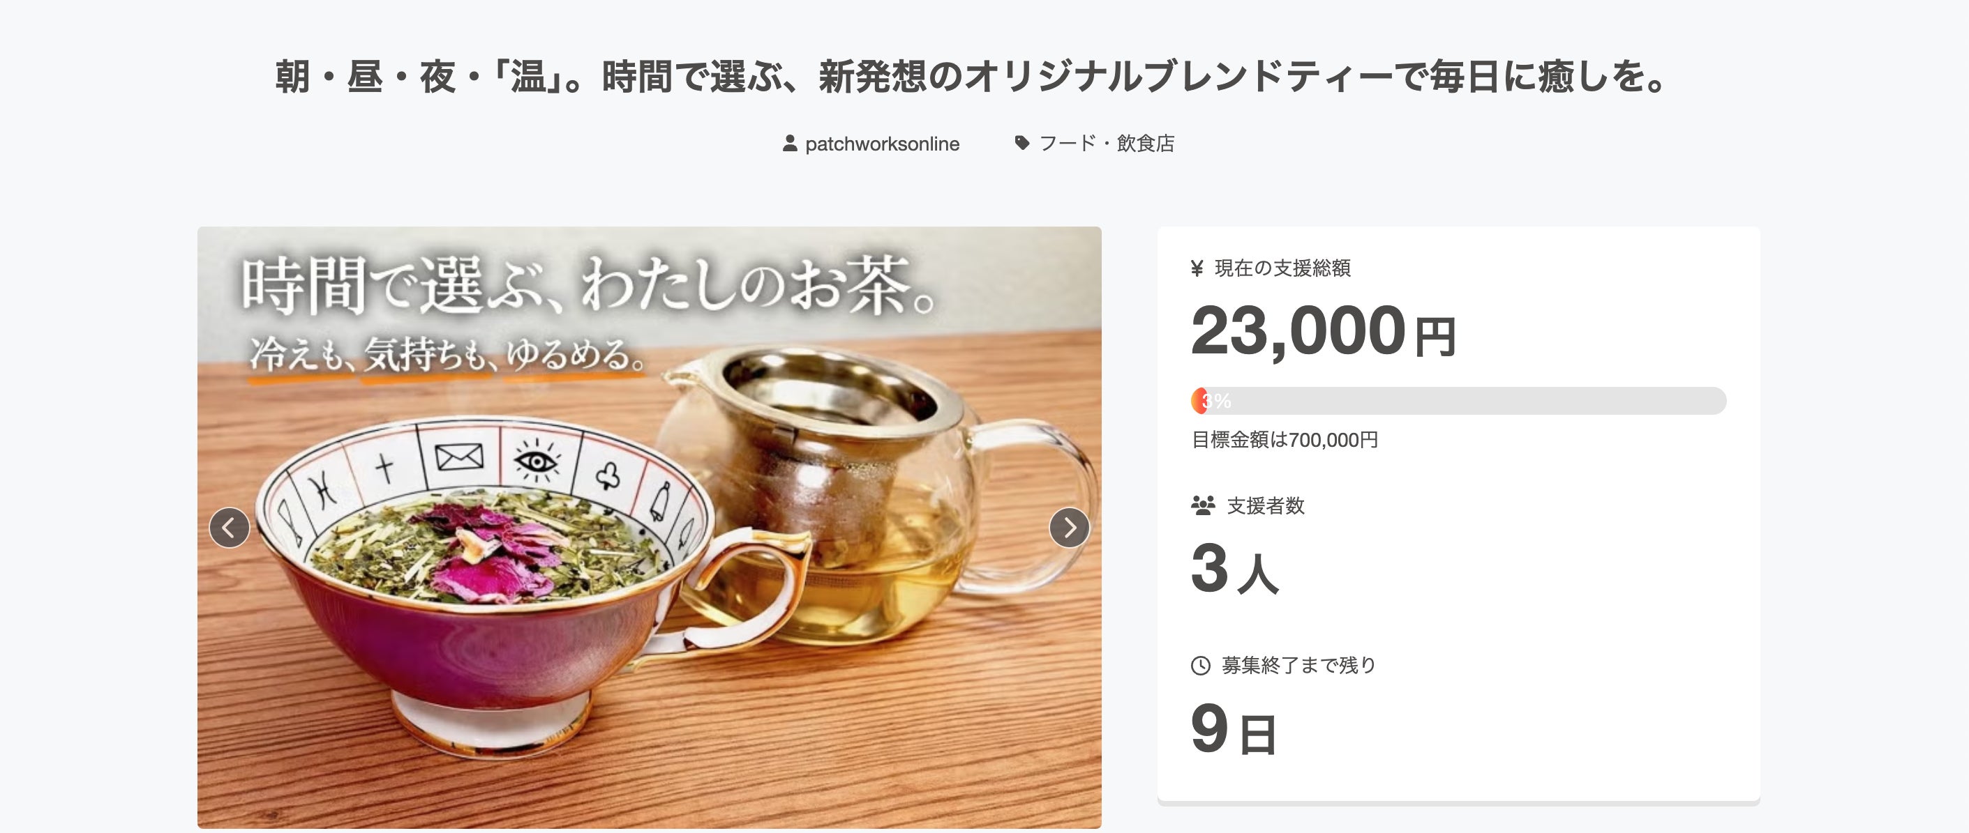Click the funding progress bar

pos(1458,401)
